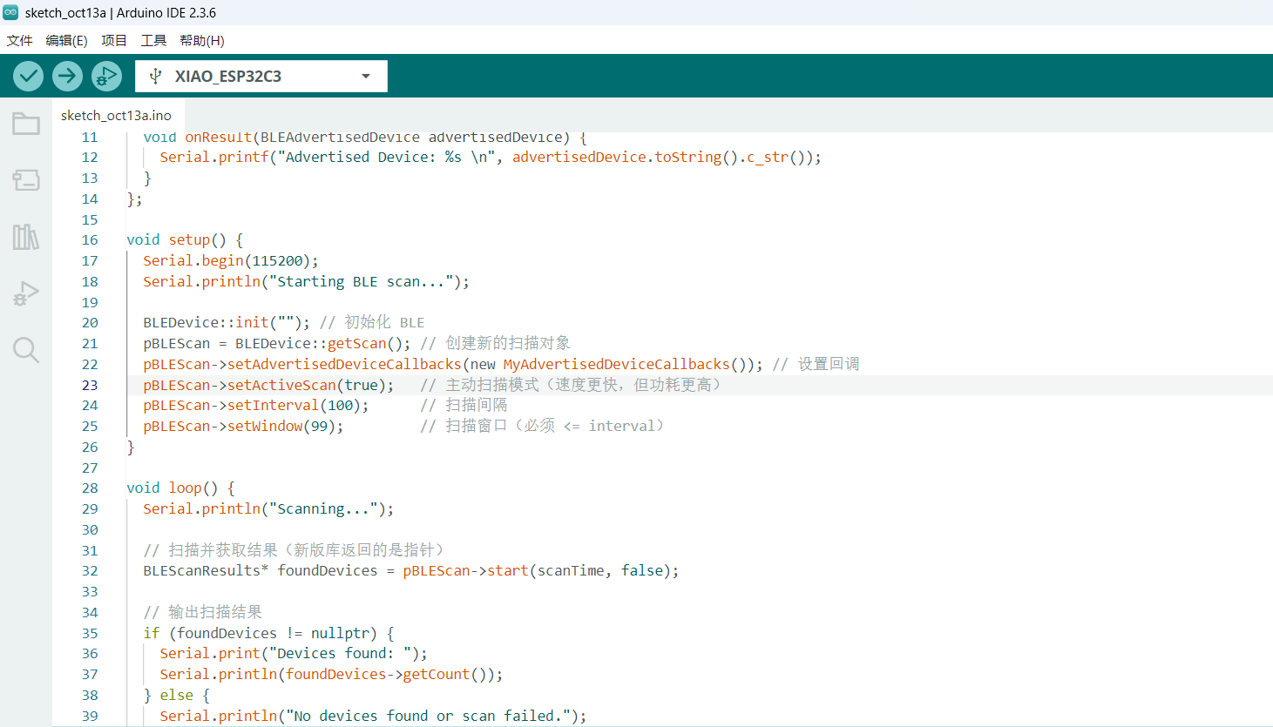The image size is (1273, 727).
Task: Open the 编辑(E) menu
Action: coord(66,41)
